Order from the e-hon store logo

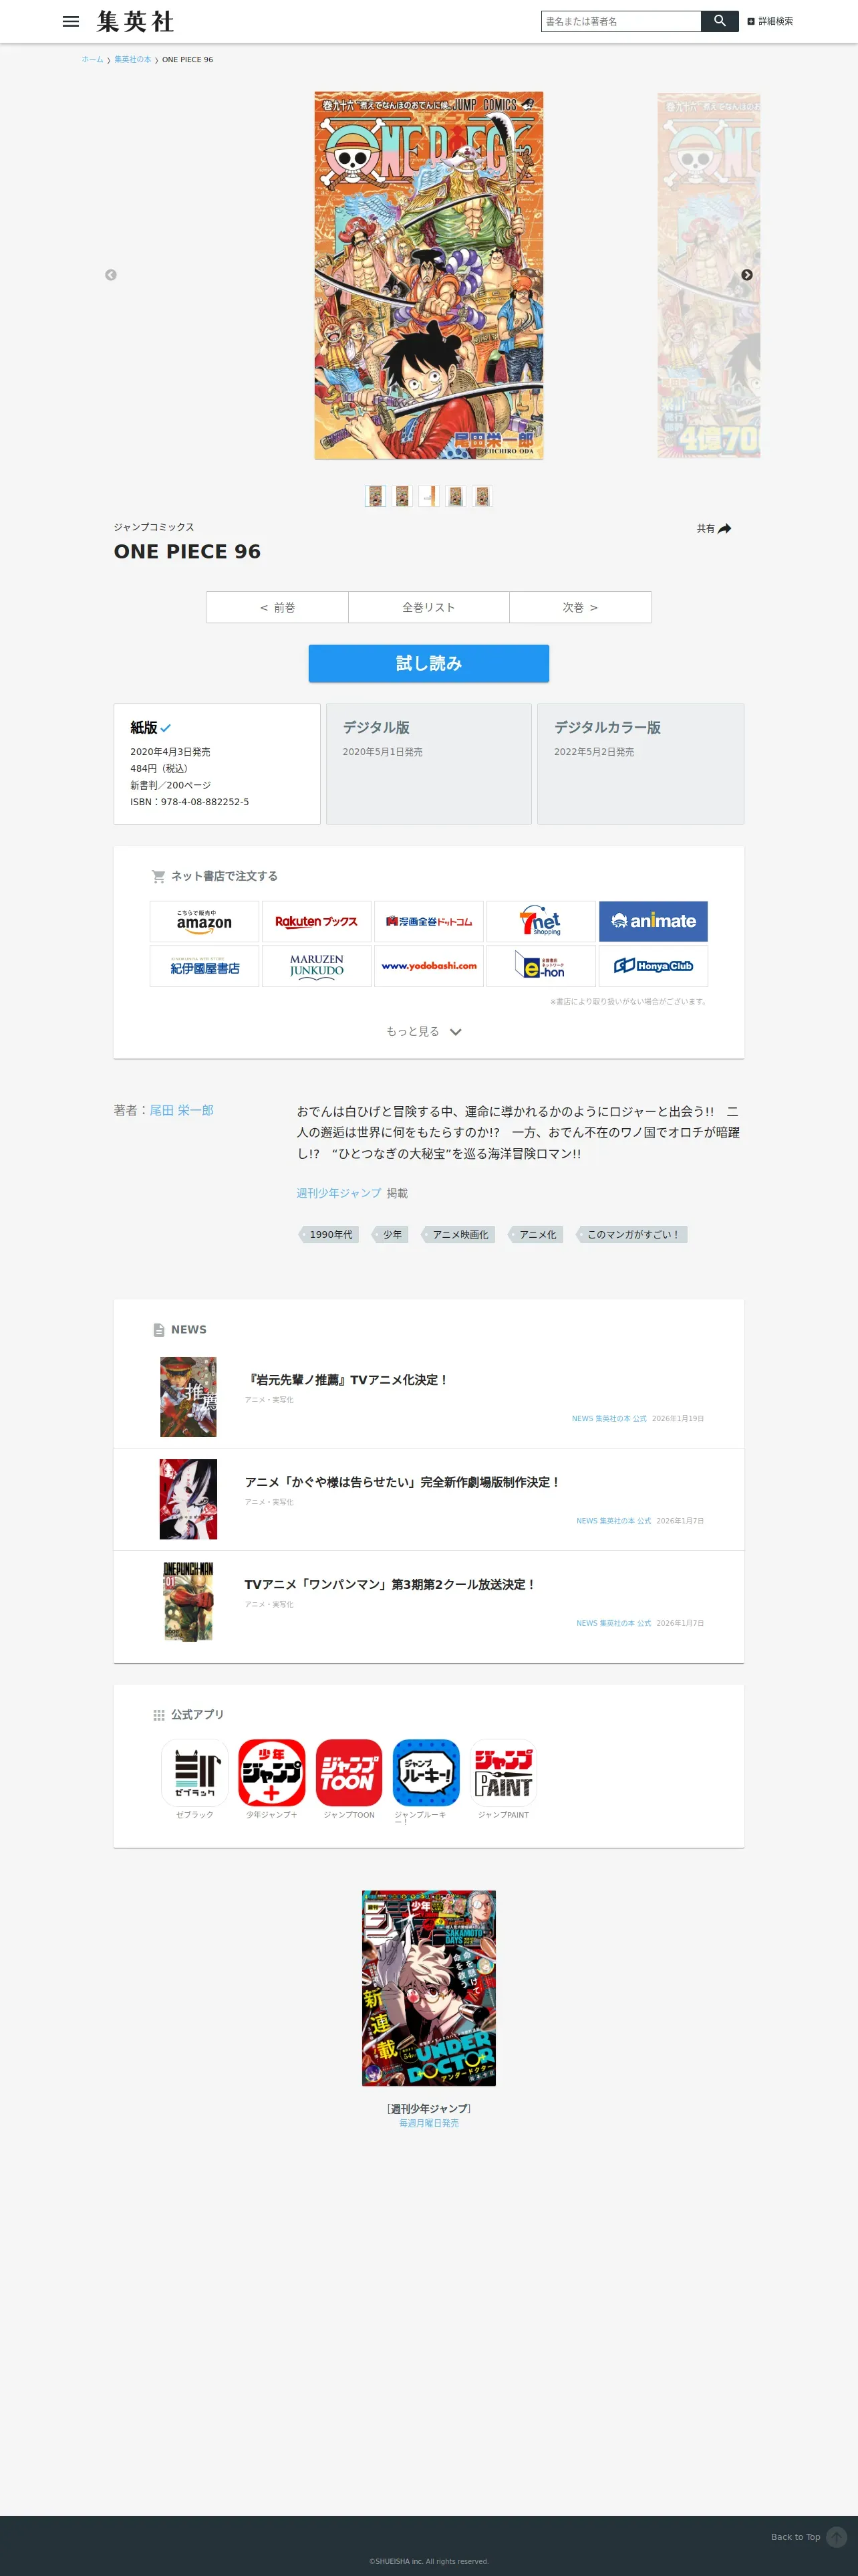(x=541, y=966)
